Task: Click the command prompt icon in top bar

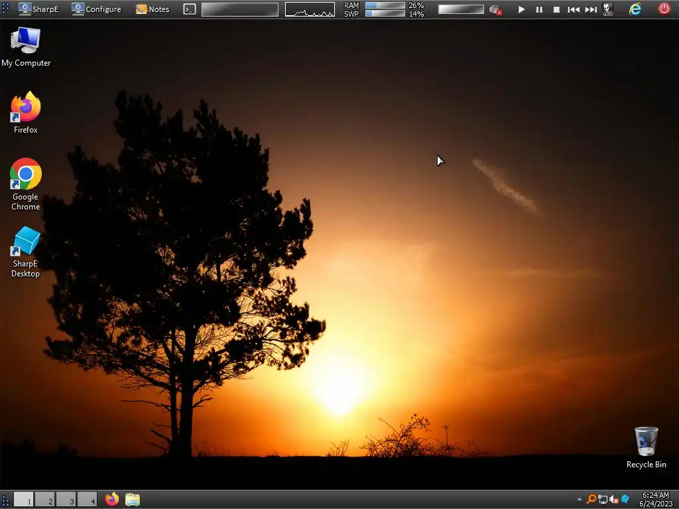Action: pos(189,9)
